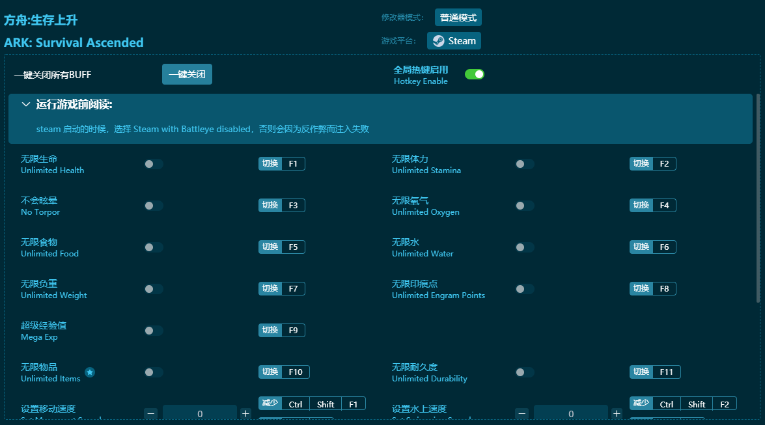Click plus icon for swimming speed
The width and height of the screenshot is (765, 425).
click(617, 413)
